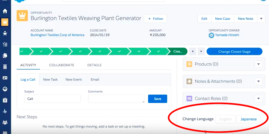
Task: Click the orange Opportunity record crown icon
Action: (22, 16)
